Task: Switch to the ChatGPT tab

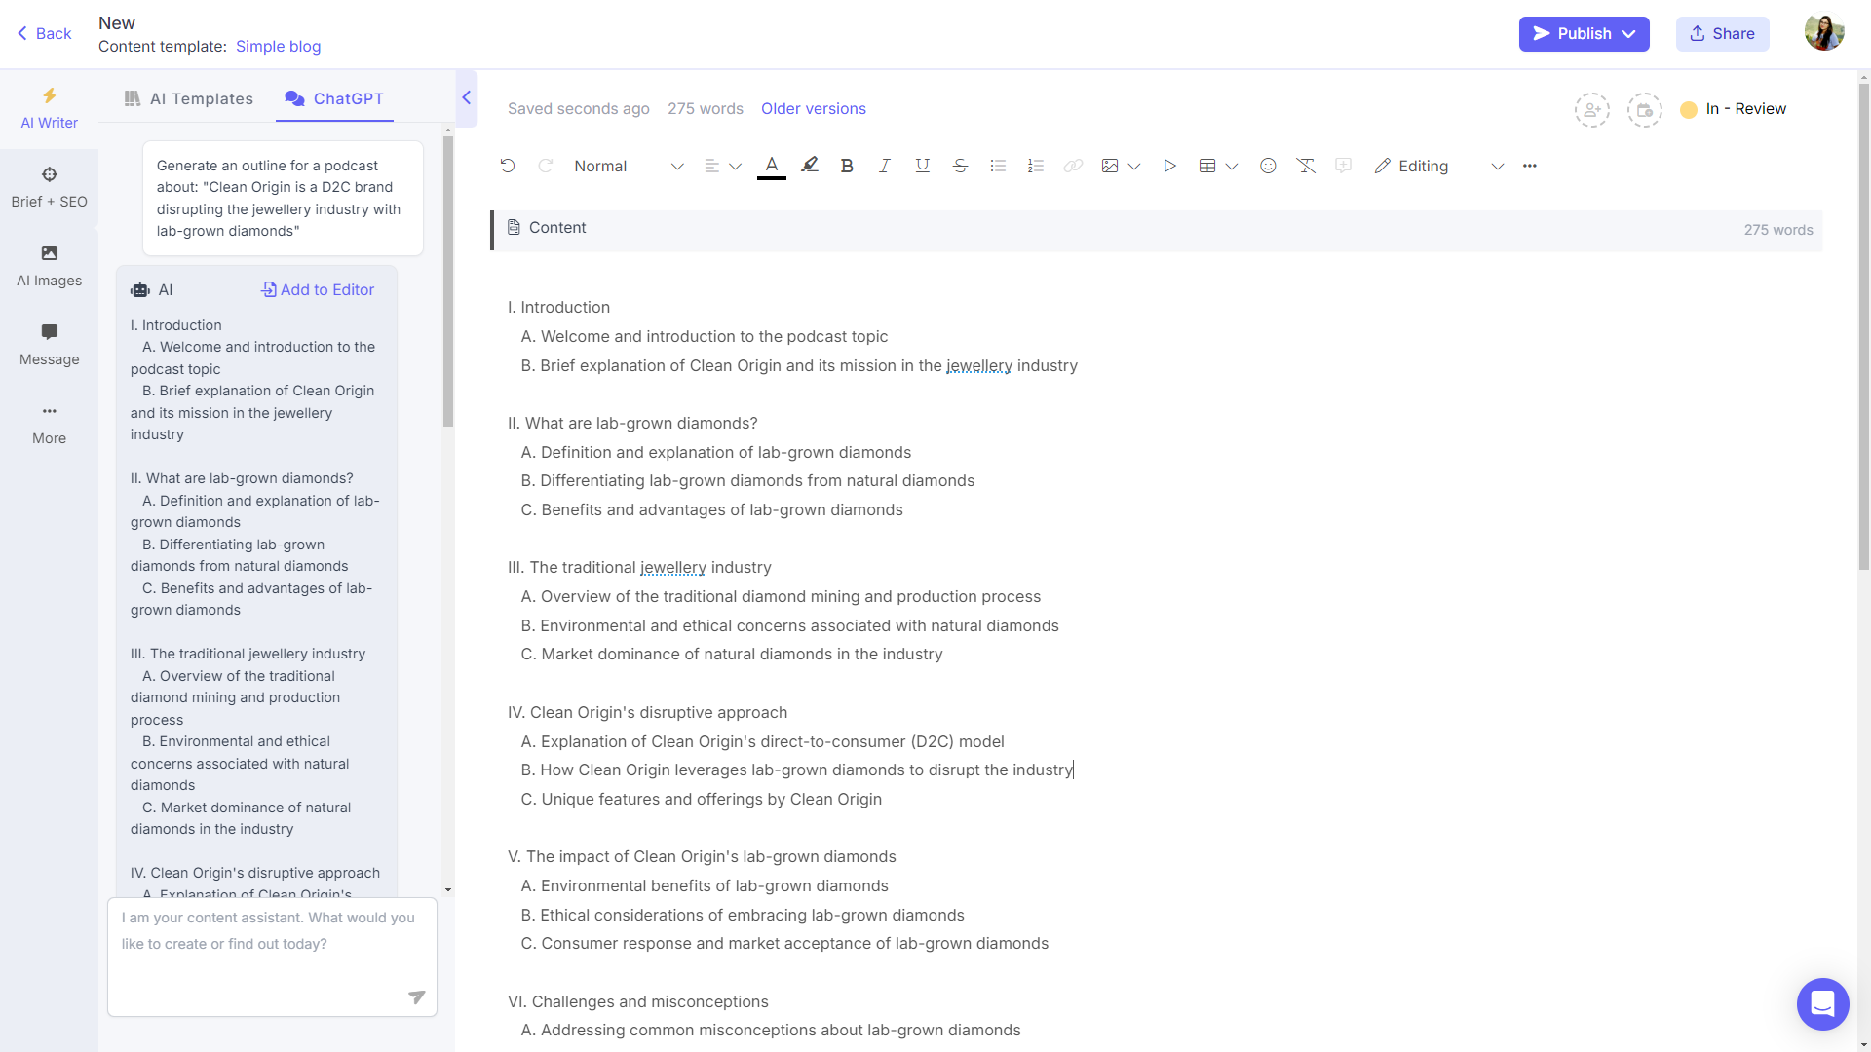Action: (334, 97)
